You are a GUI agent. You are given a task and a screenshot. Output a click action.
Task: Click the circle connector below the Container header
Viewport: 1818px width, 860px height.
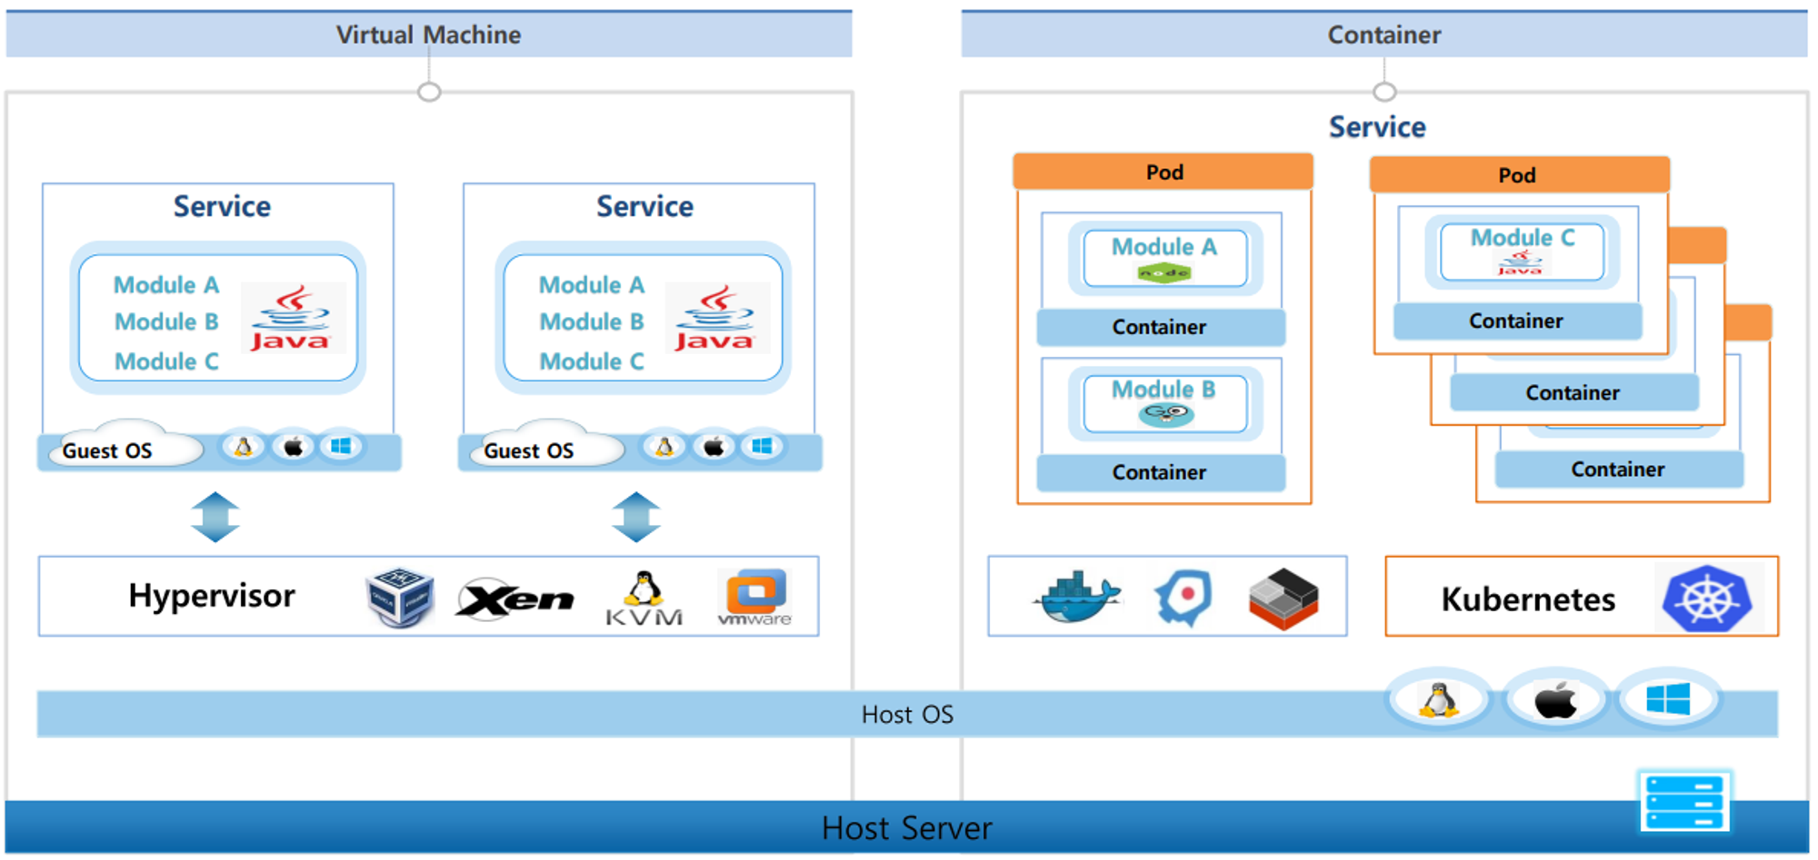[1384, 92]
